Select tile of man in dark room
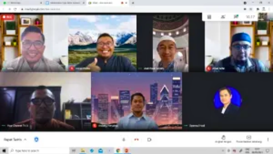The height and width of the screenshot is (154, 273). 45,101
